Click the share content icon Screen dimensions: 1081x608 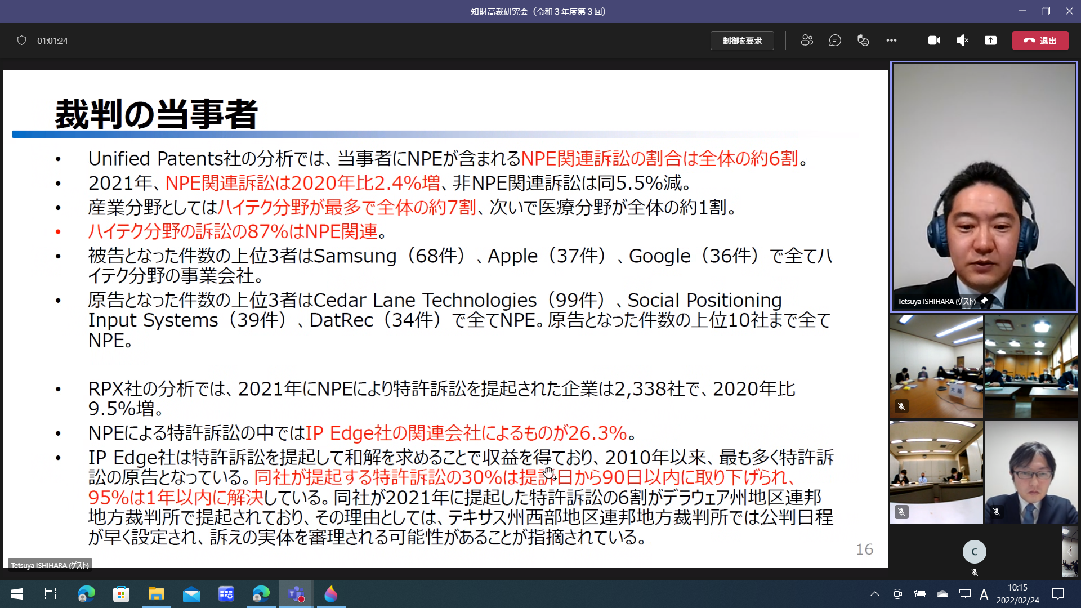[x=991, y=41]
